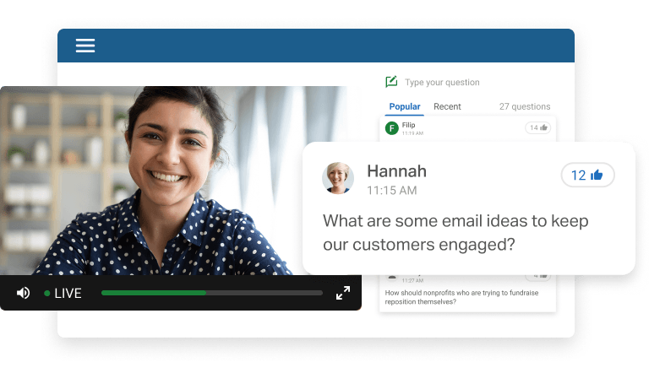Click the Type your question field
The height and width of the screenshot is (373, 649).
coord(442,83)
